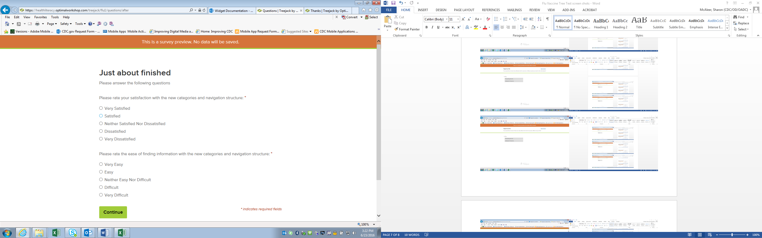This screenshot has width=762, height=238.
Task: Select the Very Dissatisfied radio option
Action: (x=101, y=139)
